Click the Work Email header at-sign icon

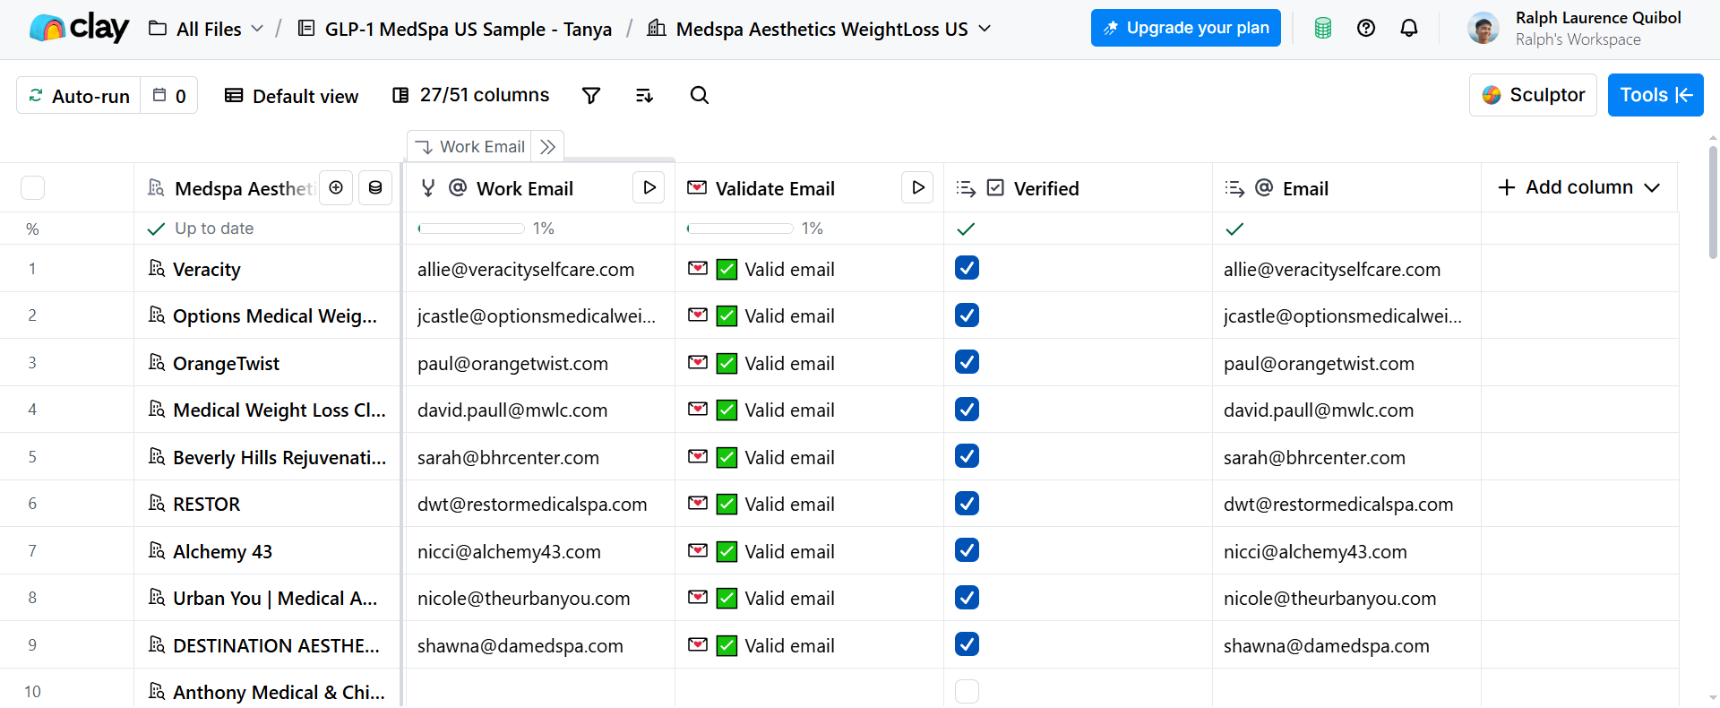(x=458, y=187)
